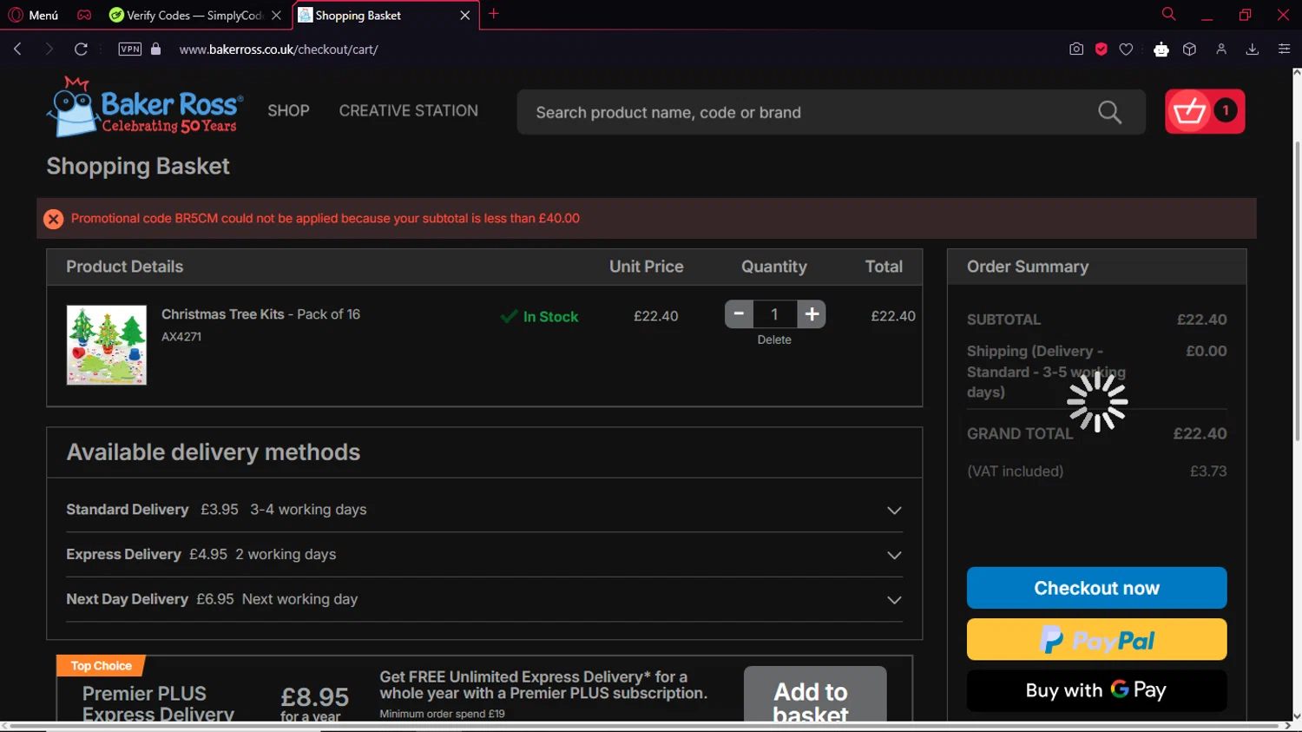Image resolution: width=1302 pixels, height=732 pixels.
Task: Click the site security padlock icon
Action: tap(156, 49)
